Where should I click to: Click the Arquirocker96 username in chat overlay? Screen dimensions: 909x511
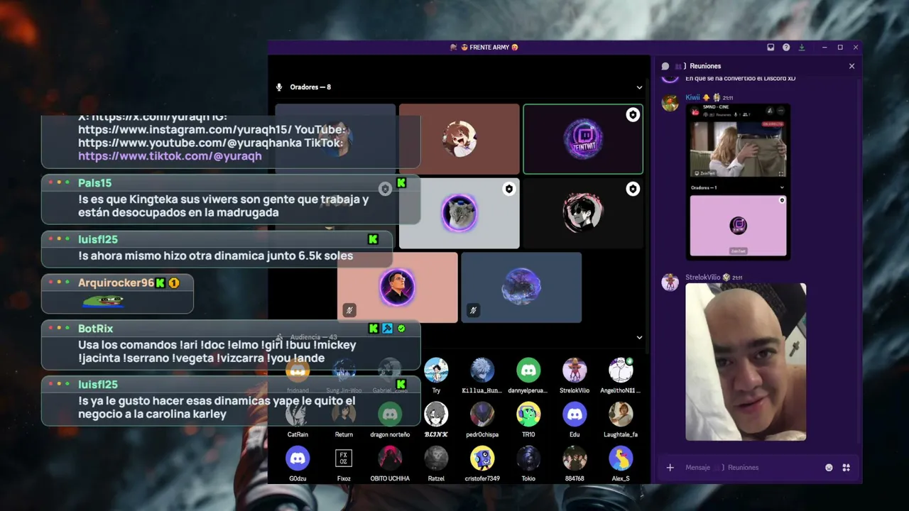[116, 282]
